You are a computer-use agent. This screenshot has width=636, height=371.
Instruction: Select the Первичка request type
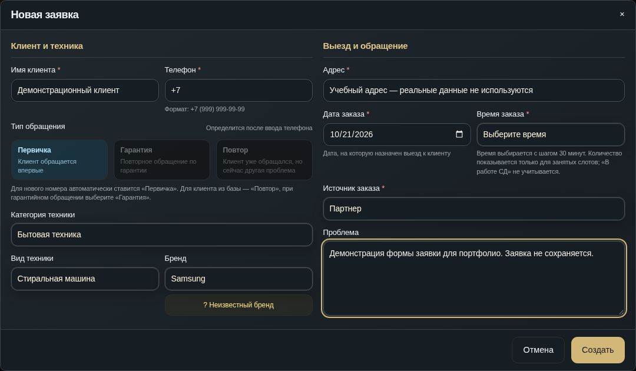[59, 160]
